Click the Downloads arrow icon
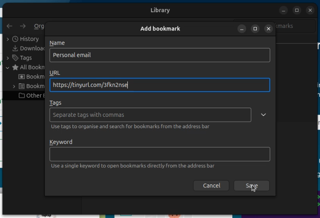 pos(15,48)
